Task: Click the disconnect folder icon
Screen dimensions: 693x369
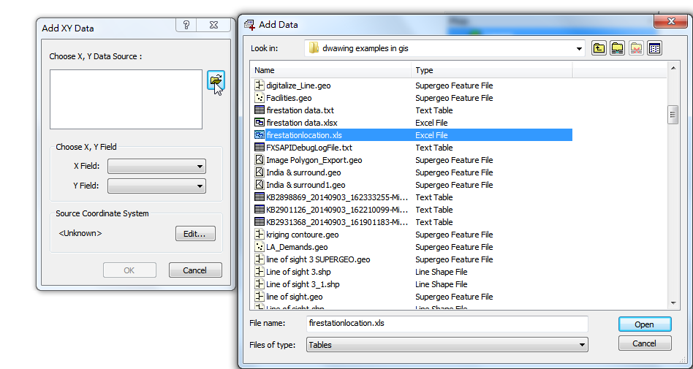Action: click(x=636, y=48)
